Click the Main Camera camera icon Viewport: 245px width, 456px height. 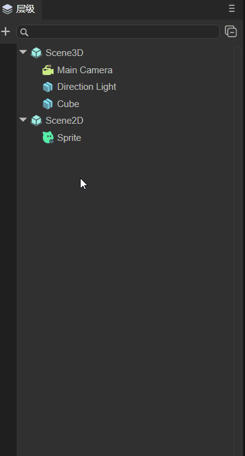pyautogui.click(x=48, y=70)
